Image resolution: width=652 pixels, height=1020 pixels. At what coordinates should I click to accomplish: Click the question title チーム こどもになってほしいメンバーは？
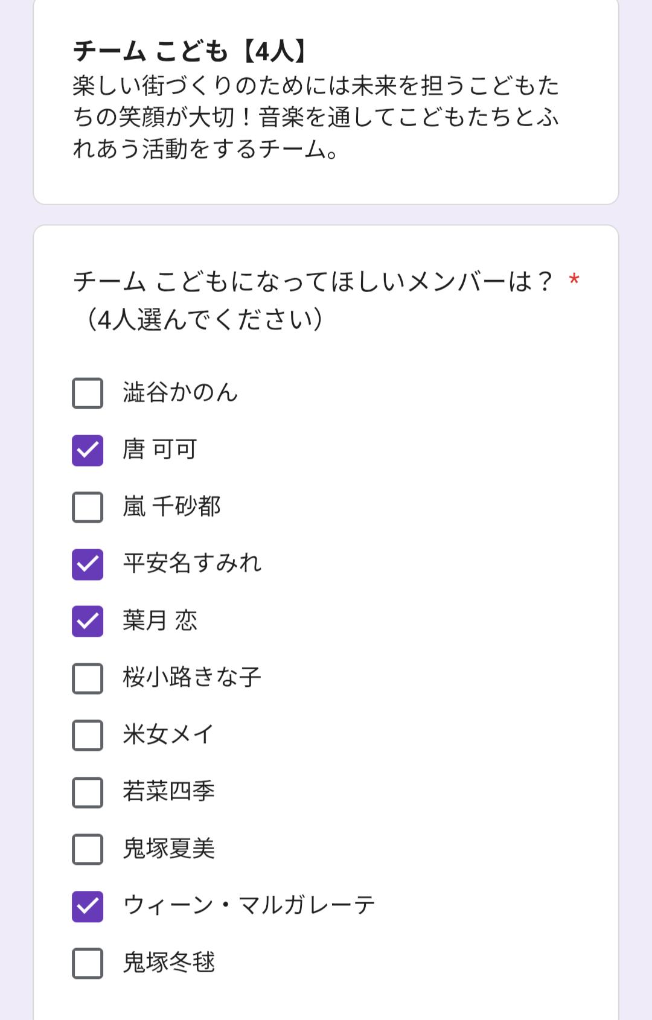pyautogui.click(x=313, y=282)
